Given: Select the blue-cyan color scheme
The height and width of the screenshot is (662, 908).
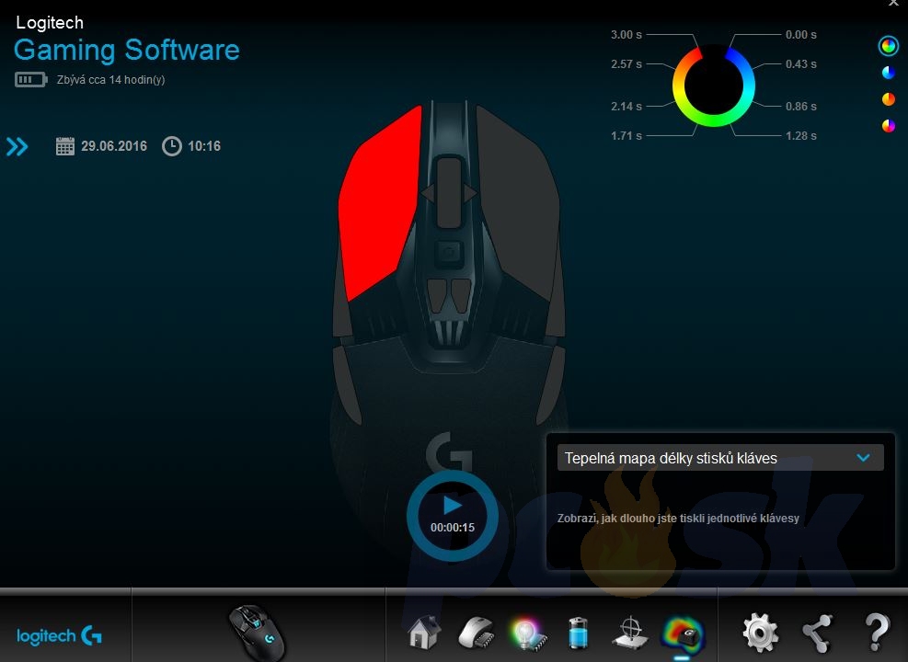Looking at the screenshot, I should click(x=889, y=73).
